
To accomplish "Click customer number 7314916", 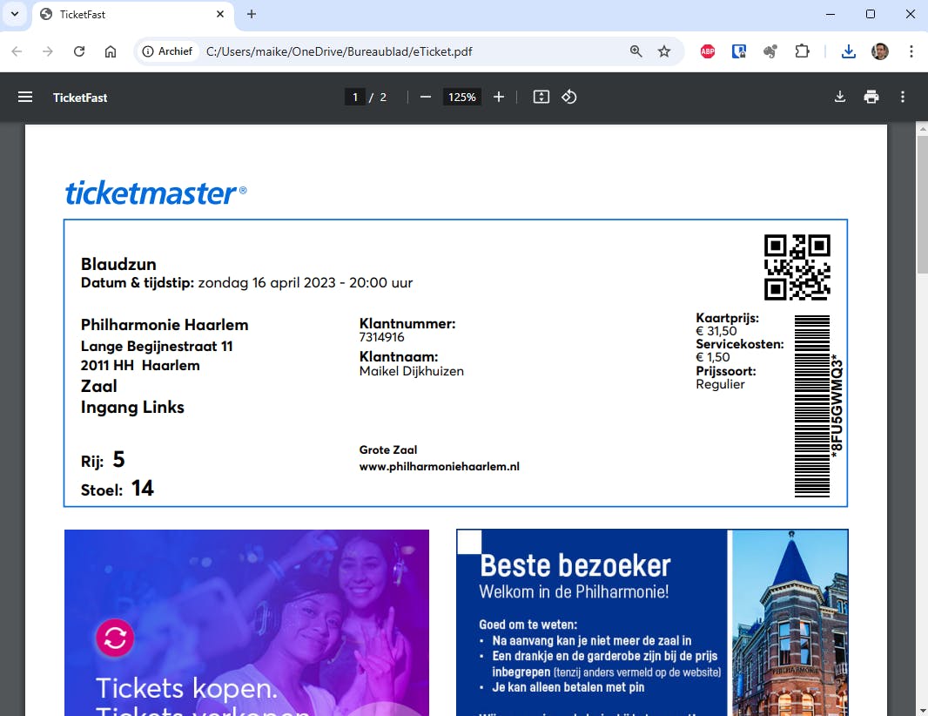I will 382,338.
